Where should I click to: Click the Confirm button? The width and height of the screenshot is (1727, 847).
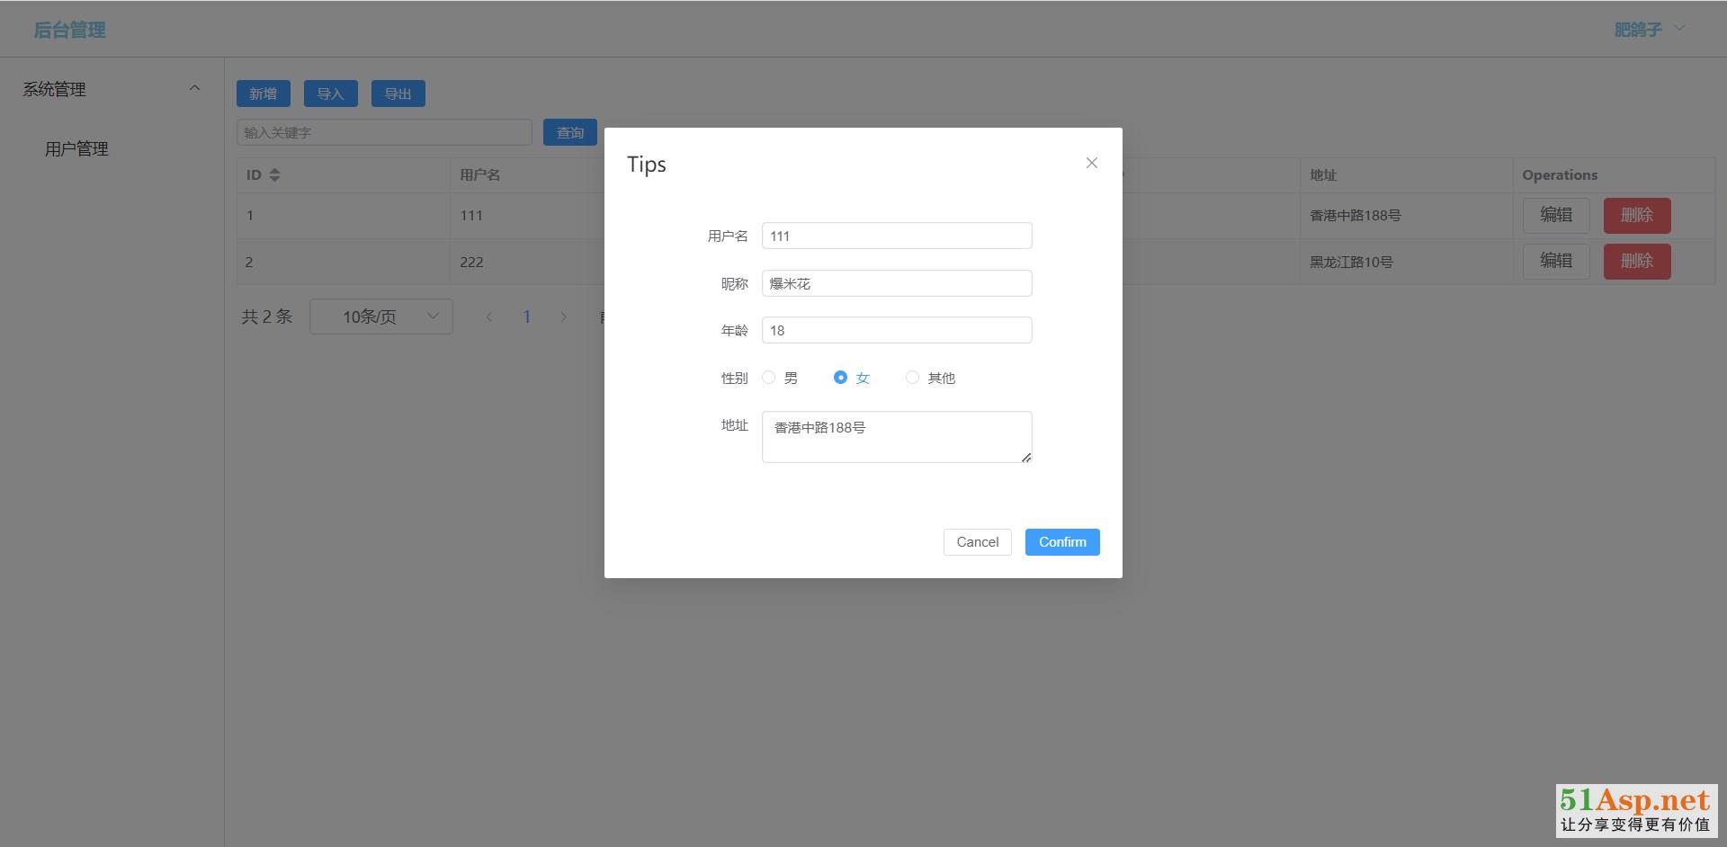coord(1062,542)
